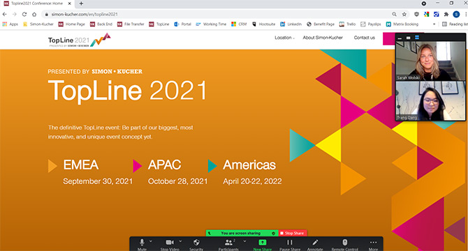Expand the Location menu on site

(x=284, y=38)
